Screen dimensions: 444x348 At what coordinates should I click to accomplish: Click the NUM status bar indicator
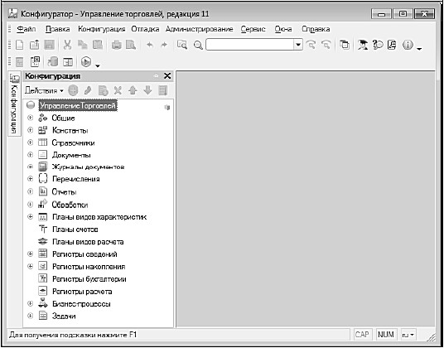pos(386,335)
